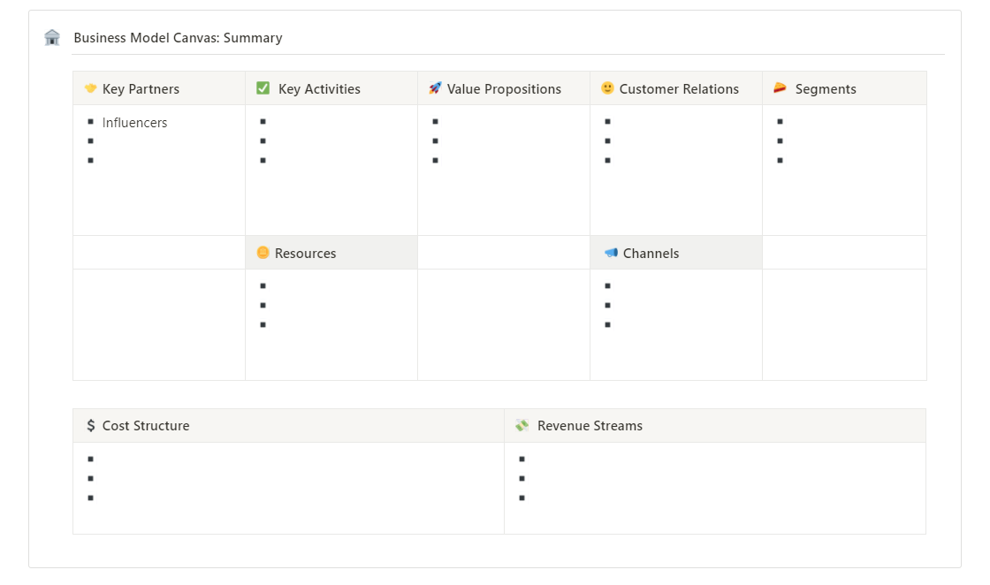Click the handshake icon beside Key Partners

click(x=89, y=88)
